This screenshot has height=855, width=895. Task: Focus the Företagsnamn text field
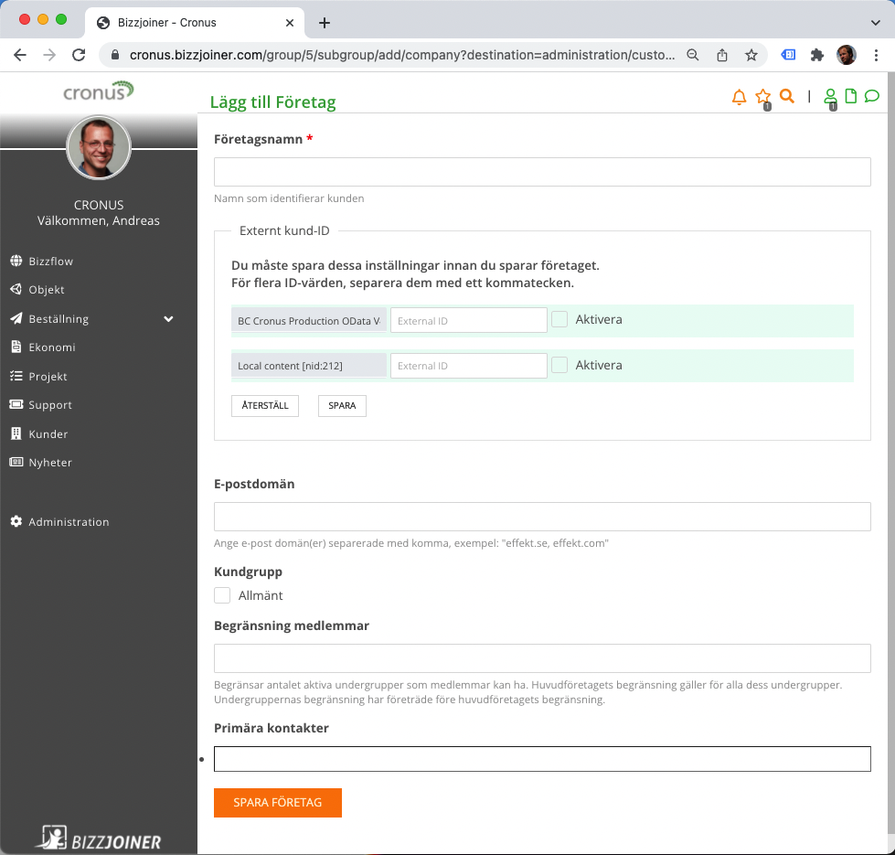click(542, 172)
